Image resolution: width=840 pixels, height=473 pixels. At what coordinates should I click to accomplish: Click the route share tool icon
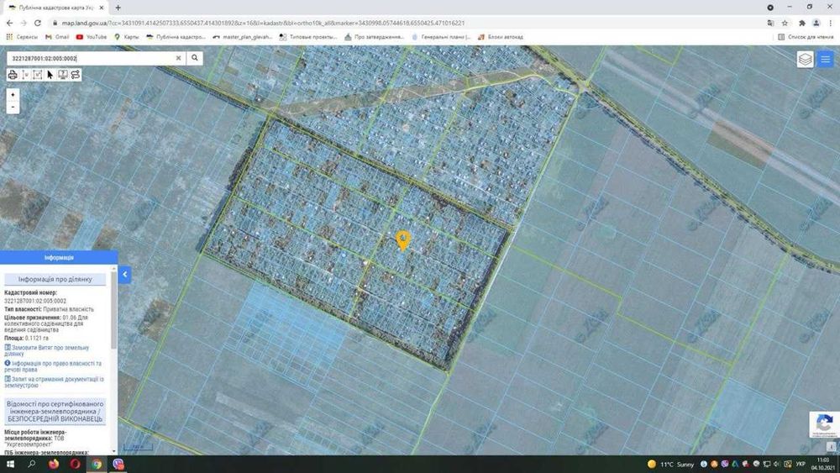point(76,75)
